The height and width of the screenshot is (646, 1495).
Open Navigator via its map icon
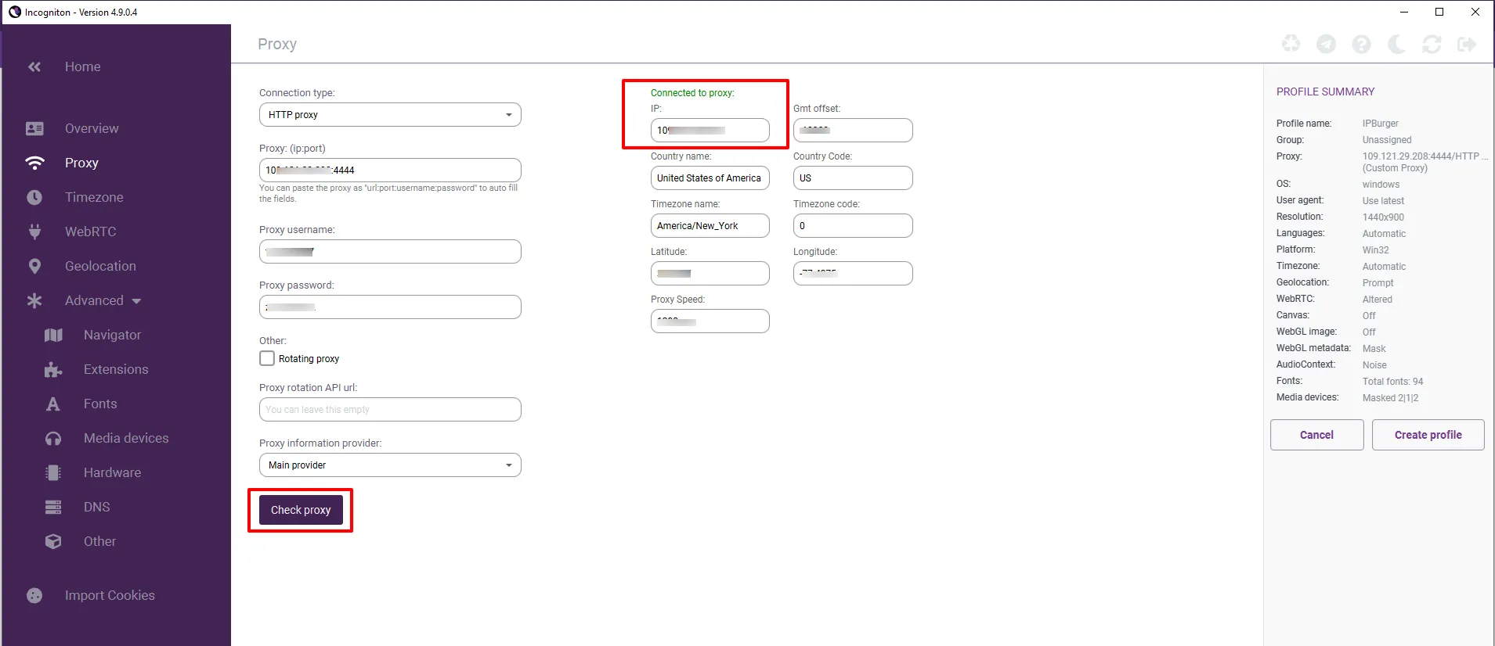click(53, 335)
